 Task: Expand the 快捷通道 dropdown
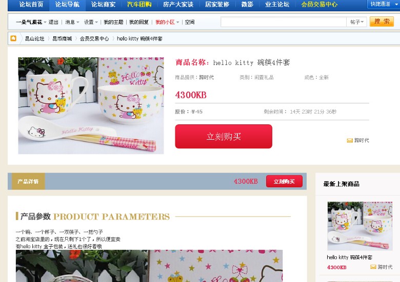[384, 4]
